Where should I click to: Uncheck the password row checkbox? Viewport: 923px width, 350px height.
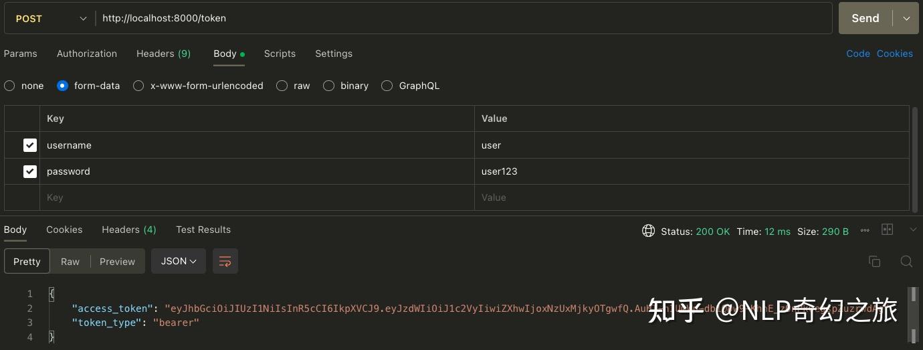[30, 171]
